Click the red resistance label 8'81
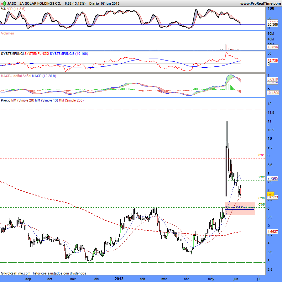Viewport: 282px width, 282px height. [262, 155]
